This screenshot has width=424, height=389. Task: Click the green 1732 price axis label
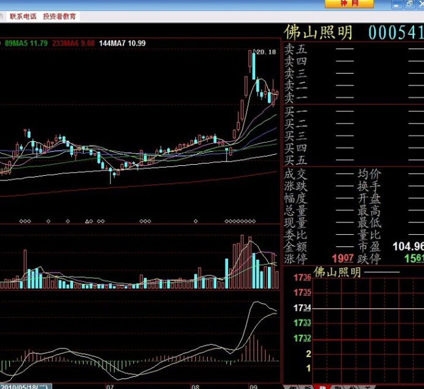(302, 339)
